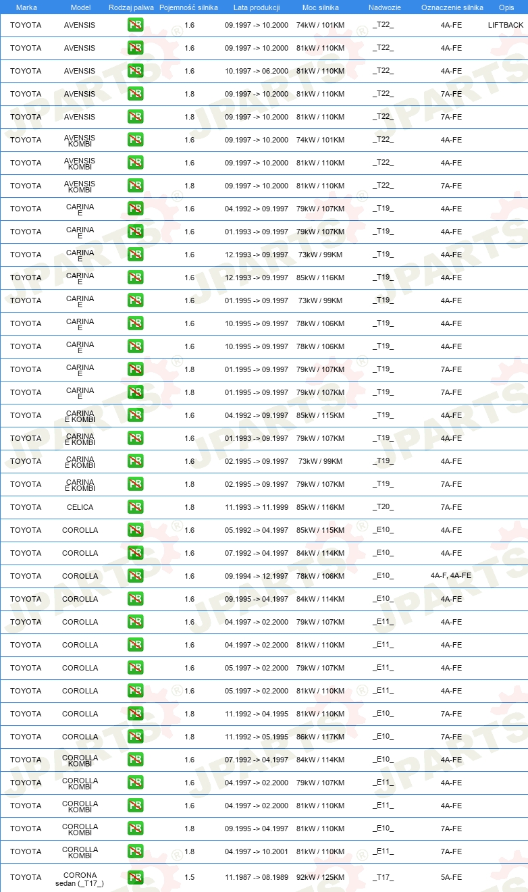The height and width of the screenshot is (892, 528).
Task: Click the fuel icon in the CORONA 09.1994 -> 12.1997 row
Action: pos(135,576)
